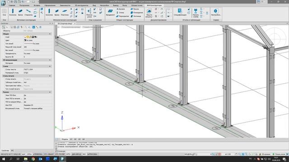Open the Панель узлов tool

pyautogui.click(x=89, y=13)
